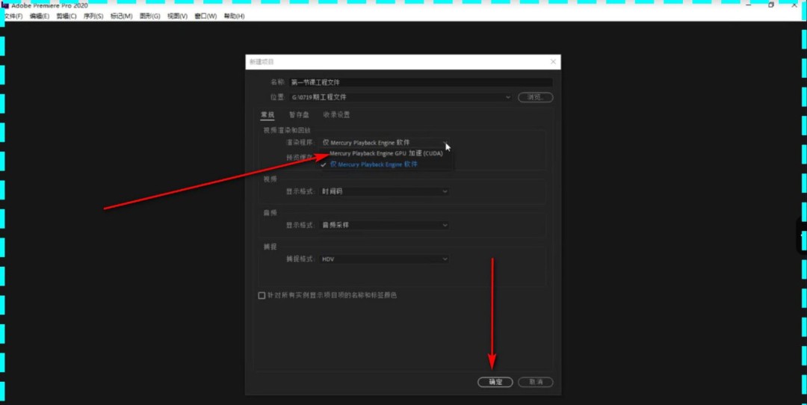The height and width of the screenshot is (405, 807).
Task: Switch to the 收录设置 tab
Action: pos(336,115)
